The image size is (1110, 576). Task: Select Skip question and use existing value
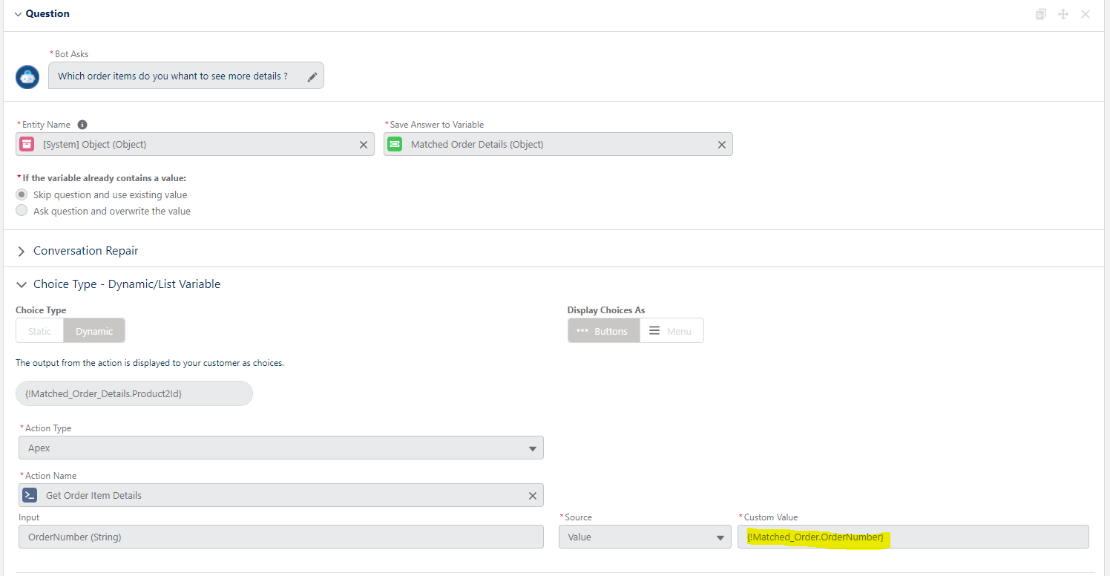(x=22, y=194)
